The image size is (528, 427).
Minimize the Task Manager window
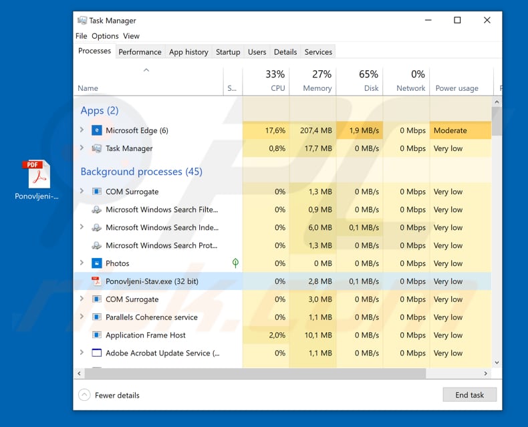click(428, 20)
